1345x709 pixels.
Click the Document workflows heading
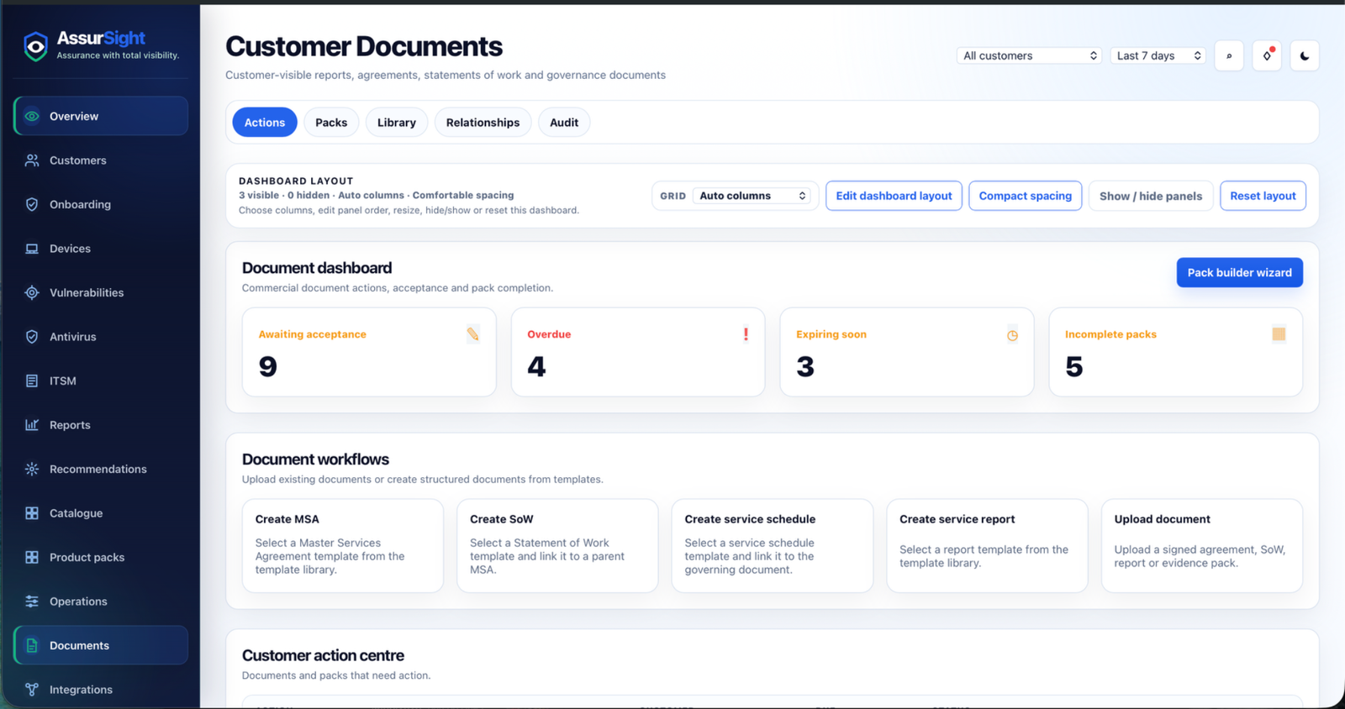[x=315, y=460]
